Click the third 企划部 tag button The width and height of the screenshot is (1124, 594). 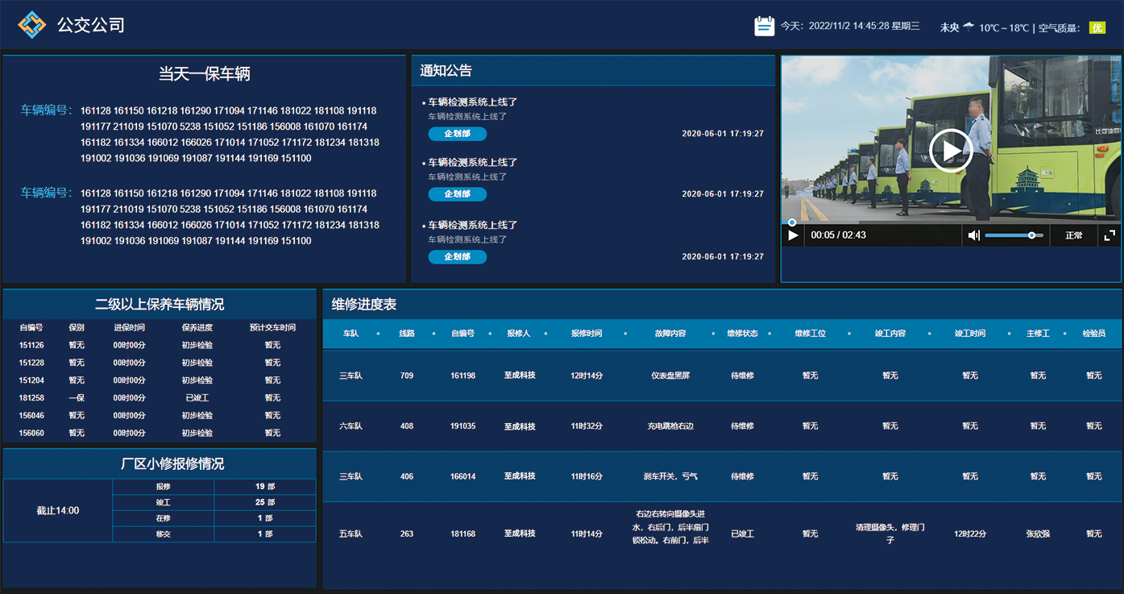click(457, 257)
